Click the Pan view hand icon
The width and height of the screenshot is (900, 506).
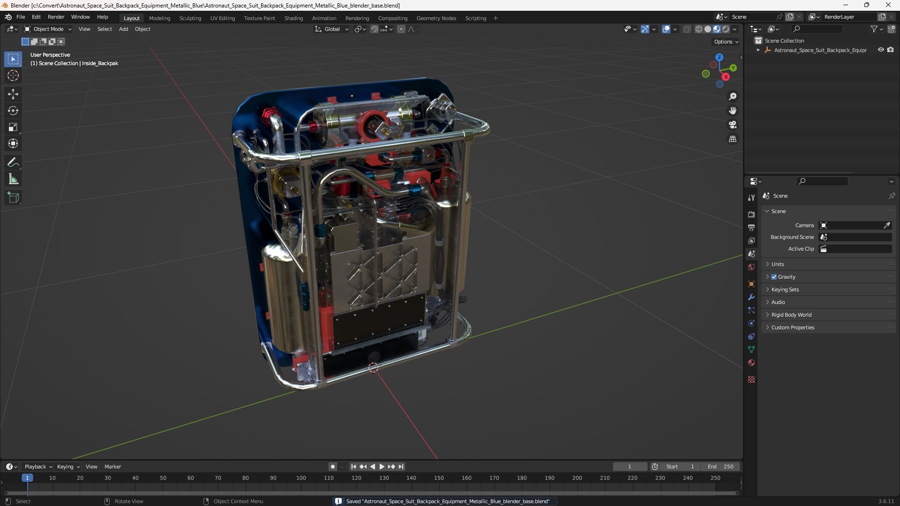click(x=733, y=111)
